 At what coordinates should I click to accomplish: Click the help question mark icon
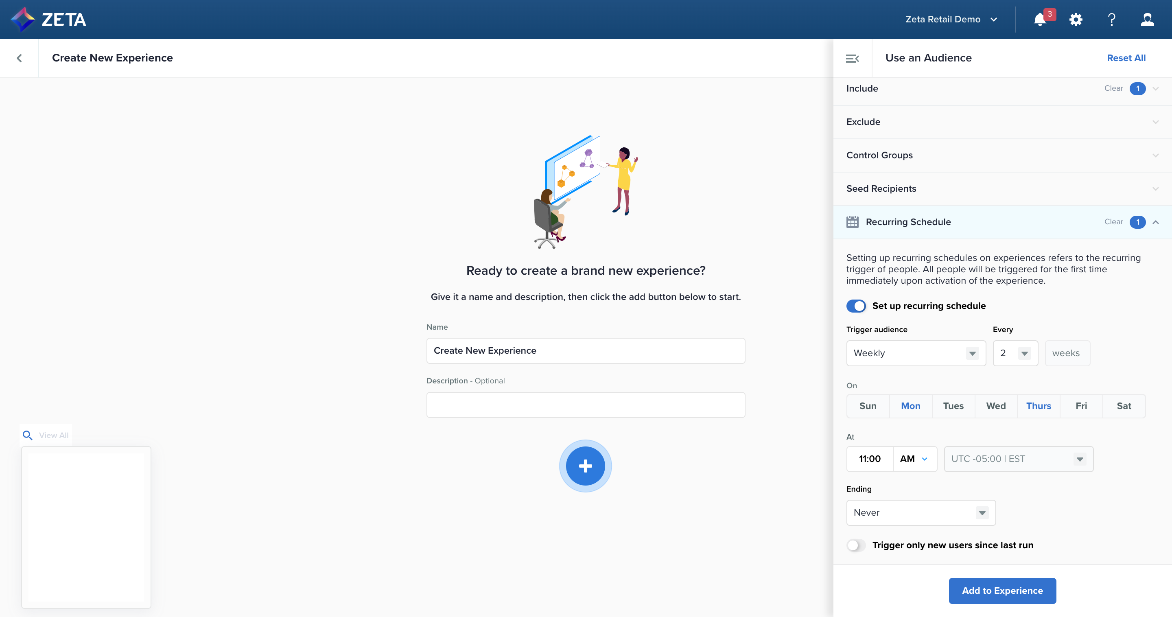pos(1111,20)
